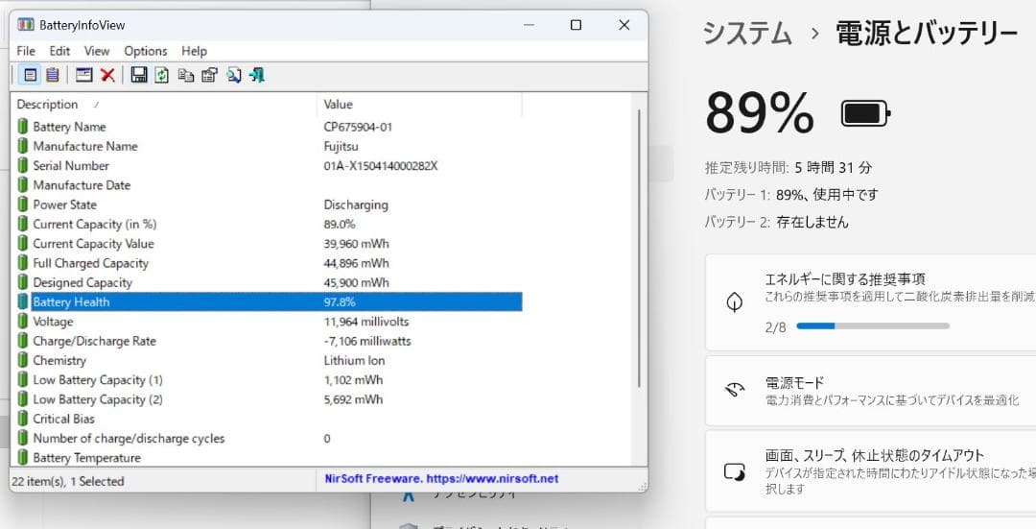The height and width of the screenshot is (529, 1036).
Task: Click the 22 item(s), 1 Selected status text
Action: (68, 481)
